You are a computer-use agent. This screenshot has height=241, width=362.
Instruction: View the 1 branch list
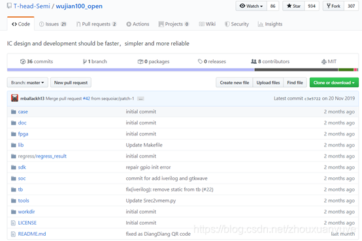(x=95, y=61)
